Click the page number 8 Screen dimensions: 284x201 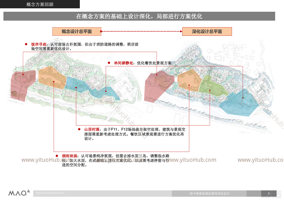click(x=269, y=193)
